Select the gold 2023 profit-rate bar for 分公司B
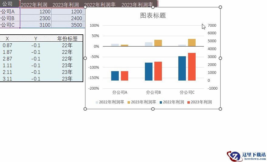The width and height of the screenshot is (267, 162). tap(158, 43)
